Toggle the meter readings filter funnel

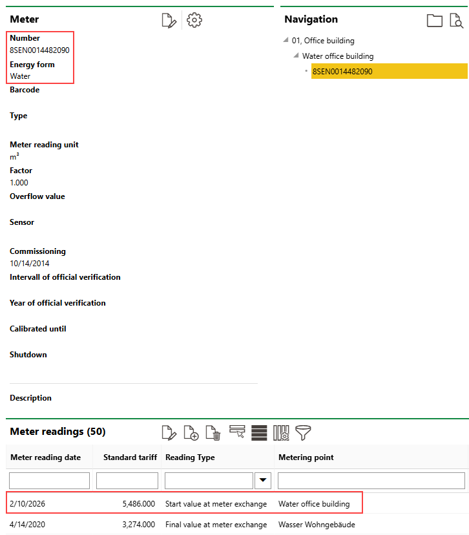(303, 432)
